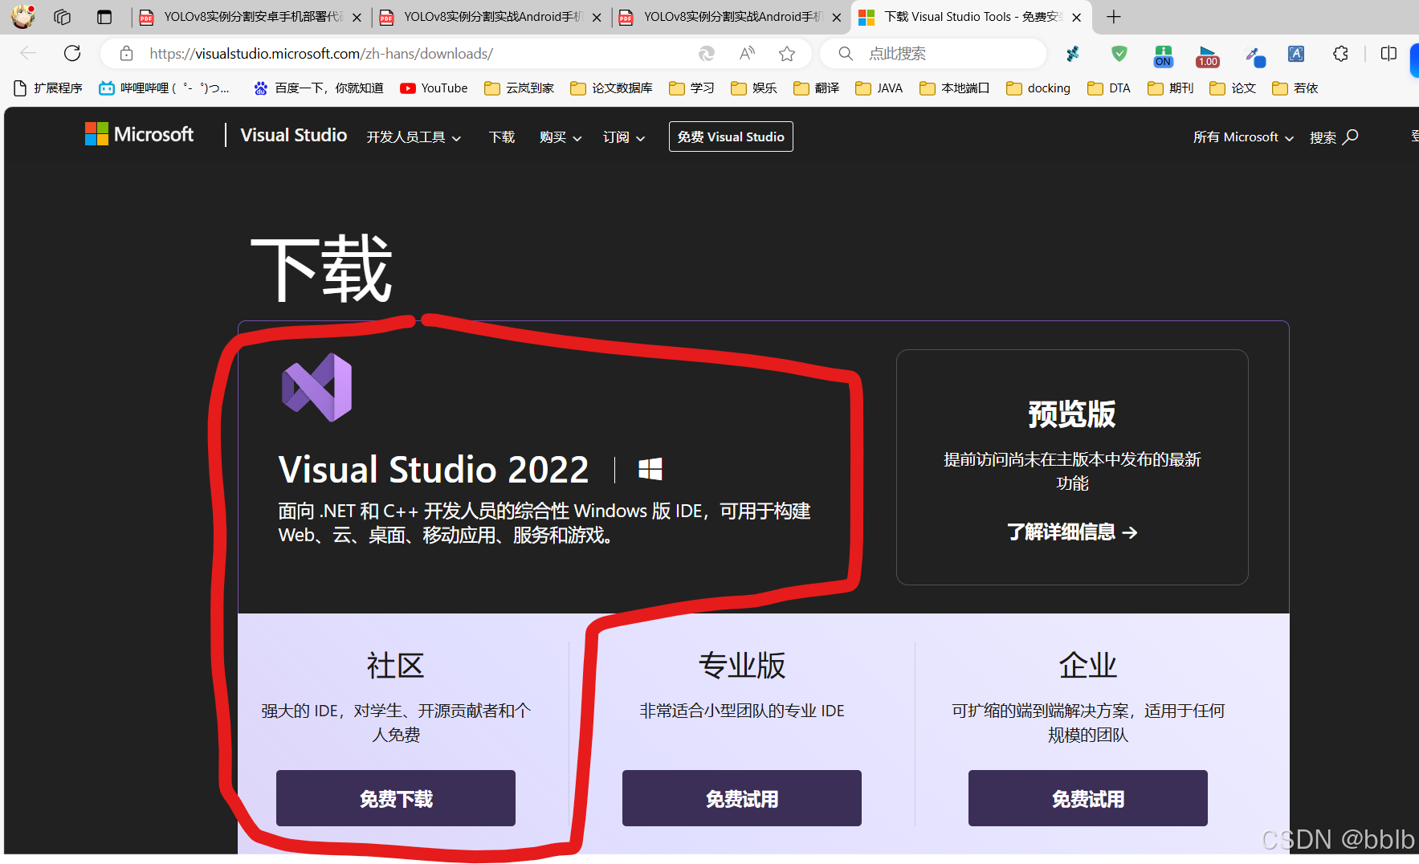View site info lock icon in the address bar

click(x=126, y=54)
